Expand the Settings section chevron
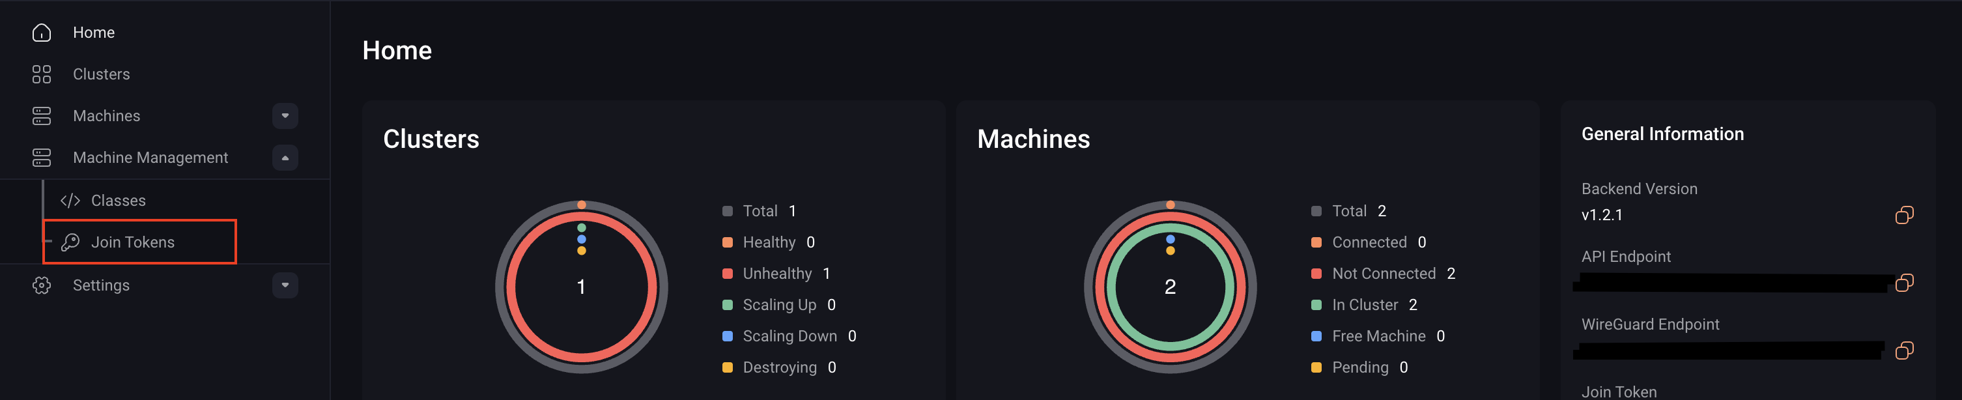This screenshot has width=1962, height=400. click(x=285, y=285)
